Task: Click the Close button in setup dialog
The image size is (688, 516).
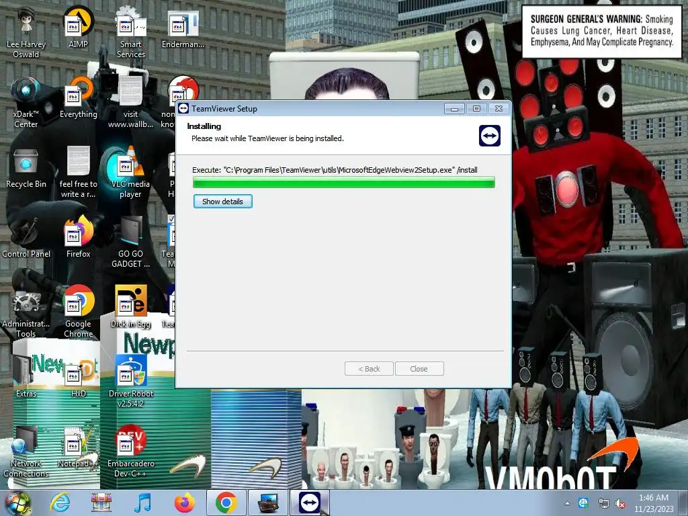Action: click(x=419, y=369)
